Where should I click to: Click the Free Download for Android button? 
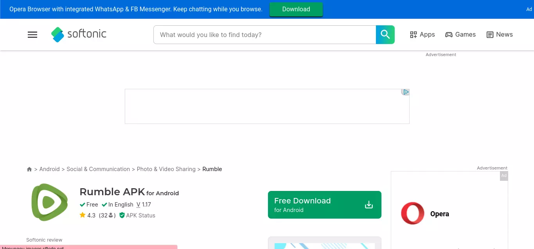coord(325,205)
